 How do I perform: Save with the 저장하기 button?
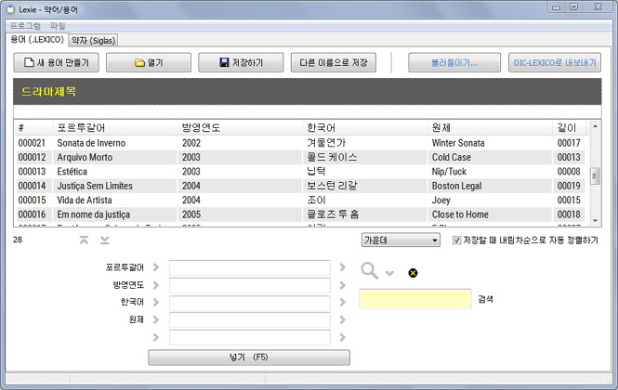coord(241,62)
